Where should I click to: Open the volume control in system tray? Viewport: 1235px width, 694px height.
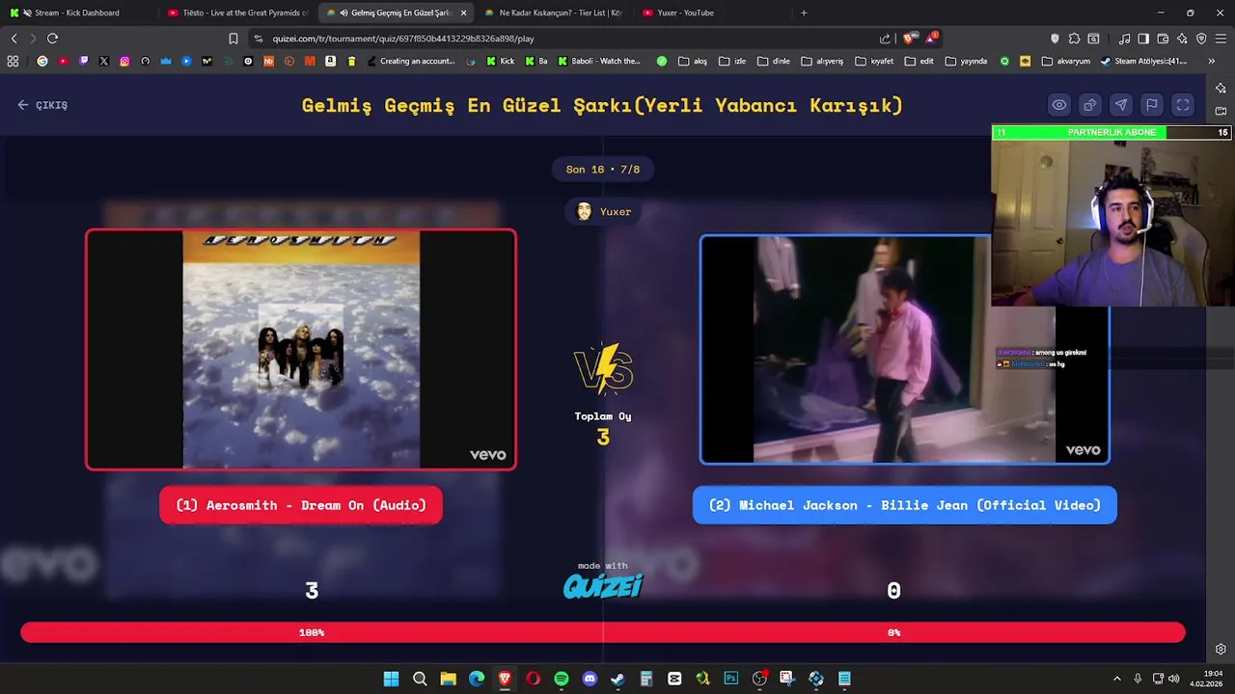(x=1174, y=679)
